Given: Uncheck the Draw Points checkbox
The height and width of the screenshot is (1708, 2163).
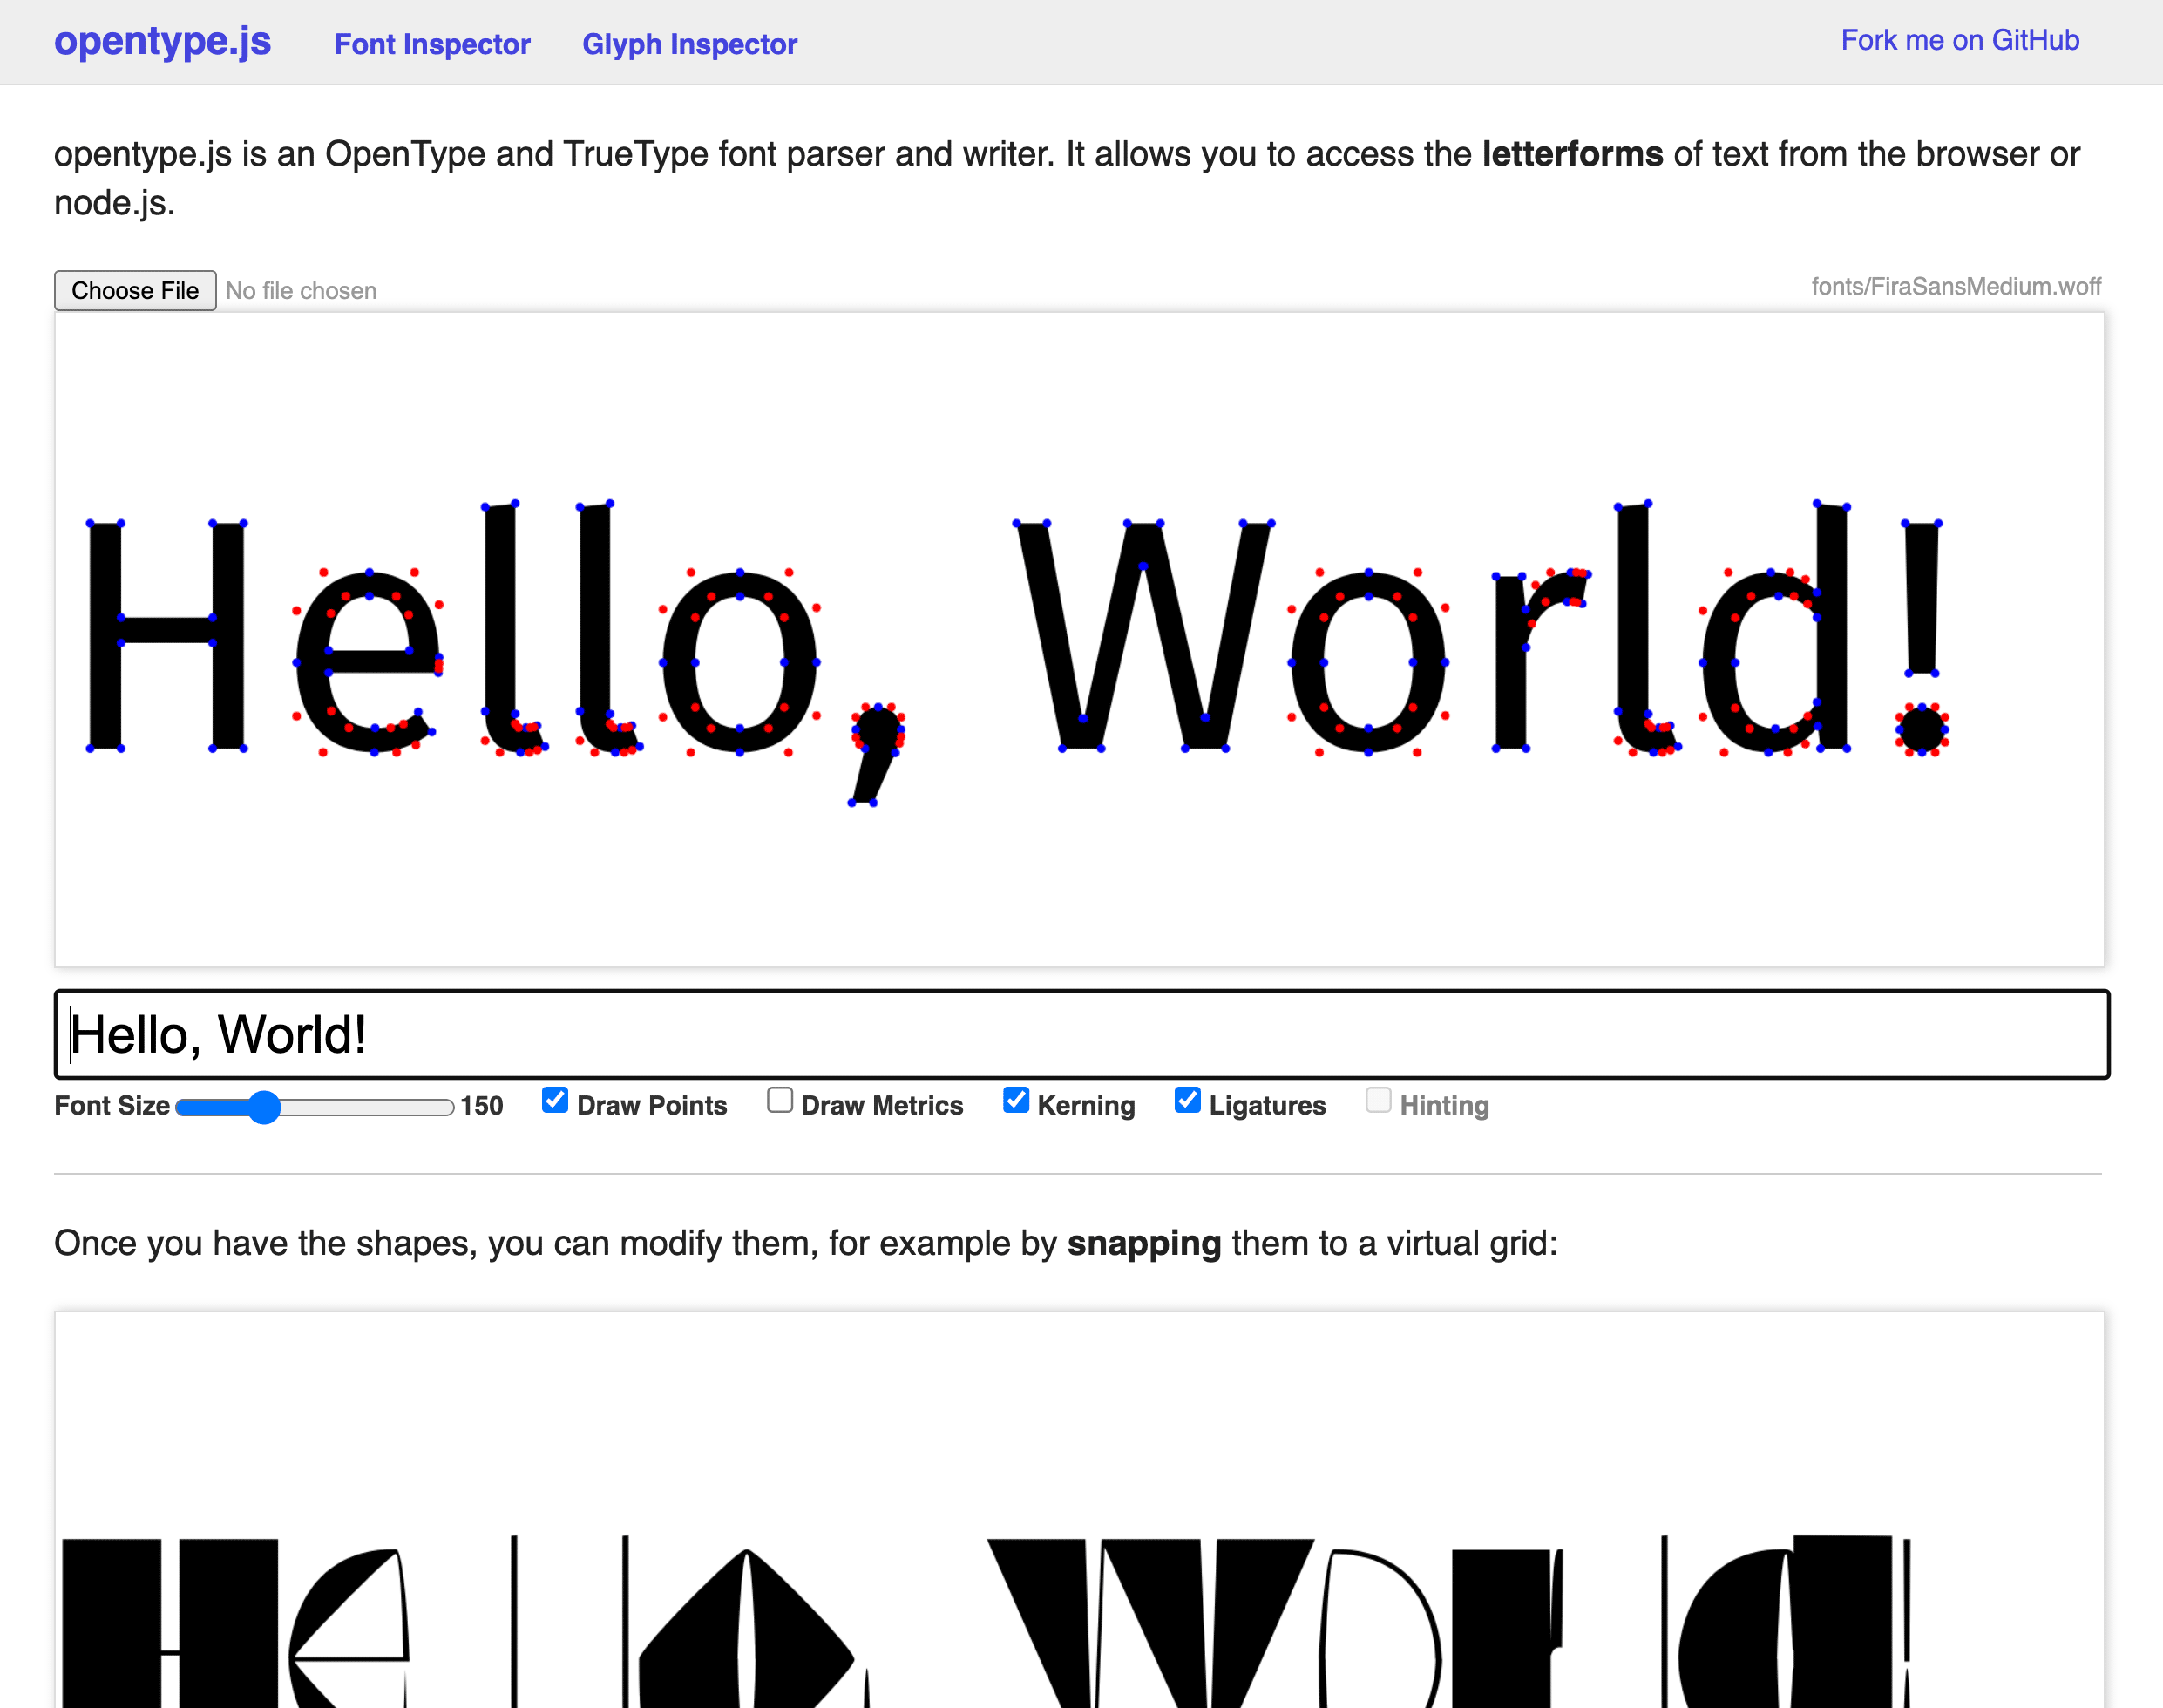Looking at the screenshot, I should (555, 1100).
